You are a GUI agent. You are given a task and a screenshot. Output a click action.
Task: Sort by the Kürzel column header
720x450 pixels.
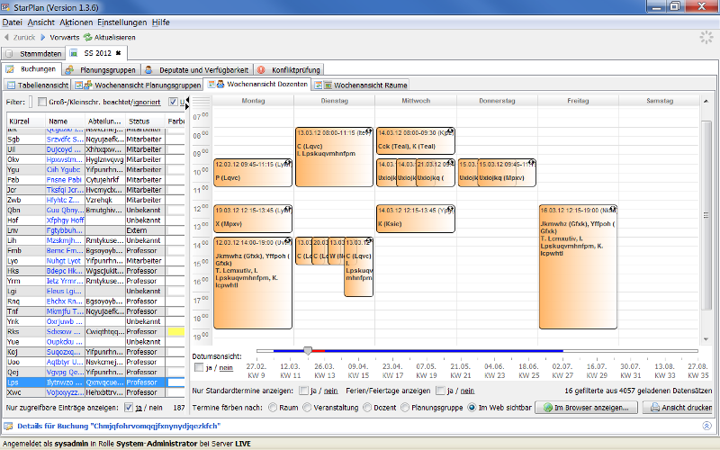pyautogui.click(x=26, y=121)
